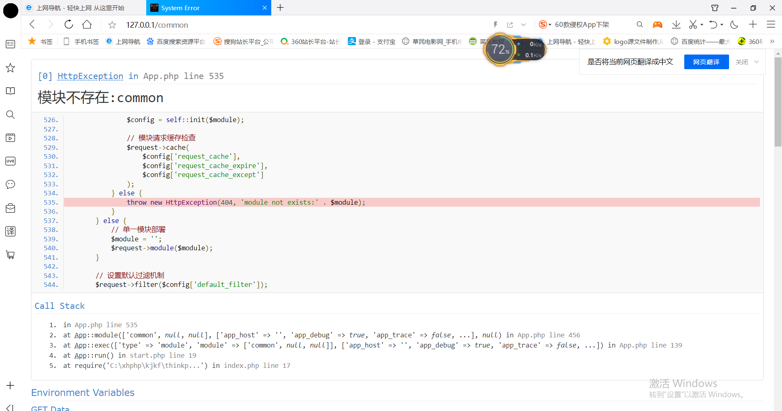Open the translate icon in left sidebar
This screenshot has height=411, width=782.
click(x=11, y=231)
